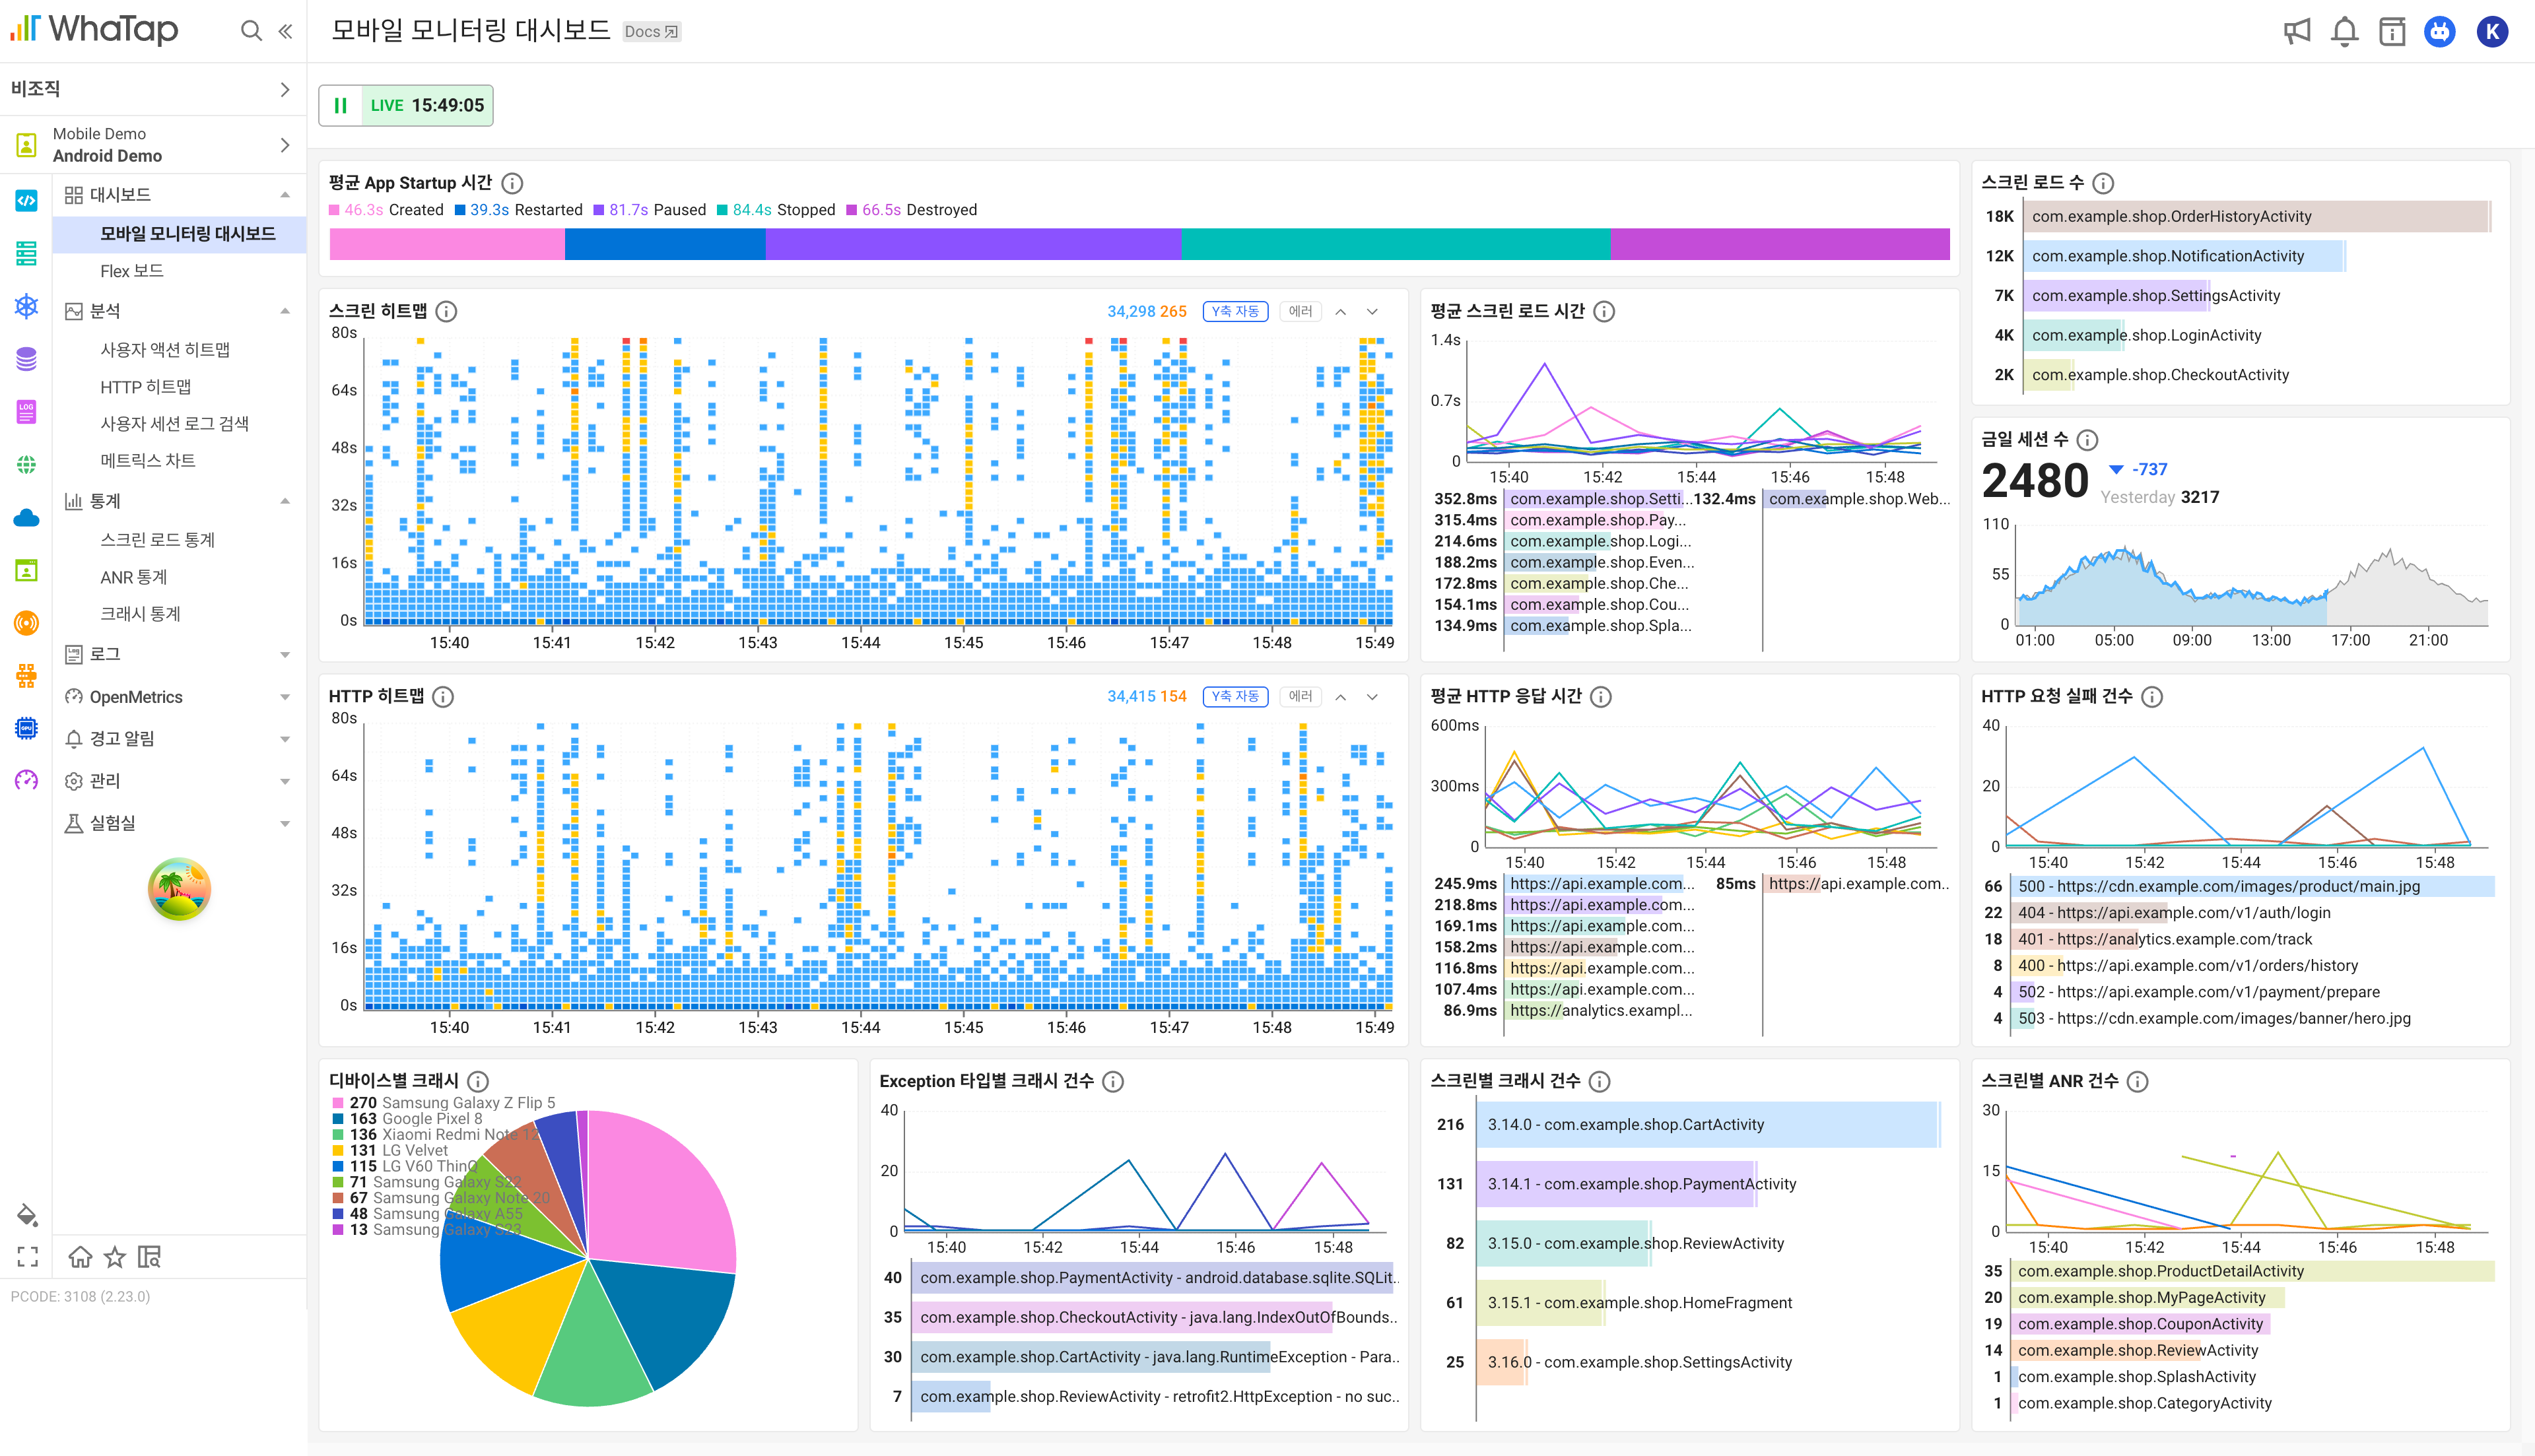Click the Paused purple startup bar segment

point(973,244)
